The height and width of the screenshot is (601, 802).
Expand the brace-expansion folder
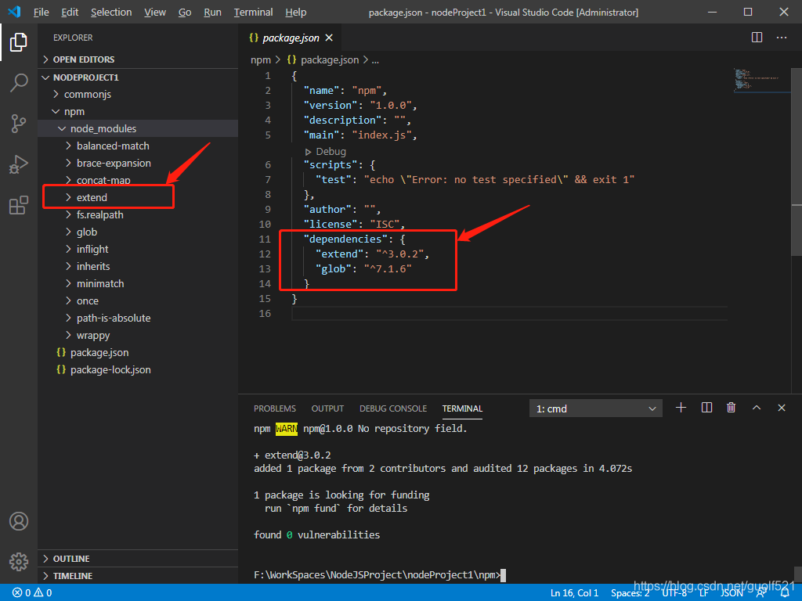138,164
